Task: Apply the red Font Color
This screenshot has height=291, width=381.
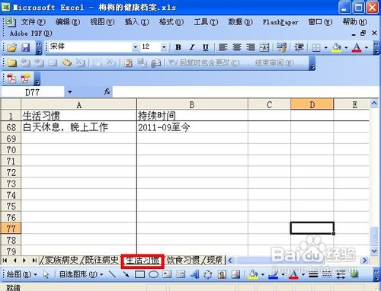Action: pos(357,47)
